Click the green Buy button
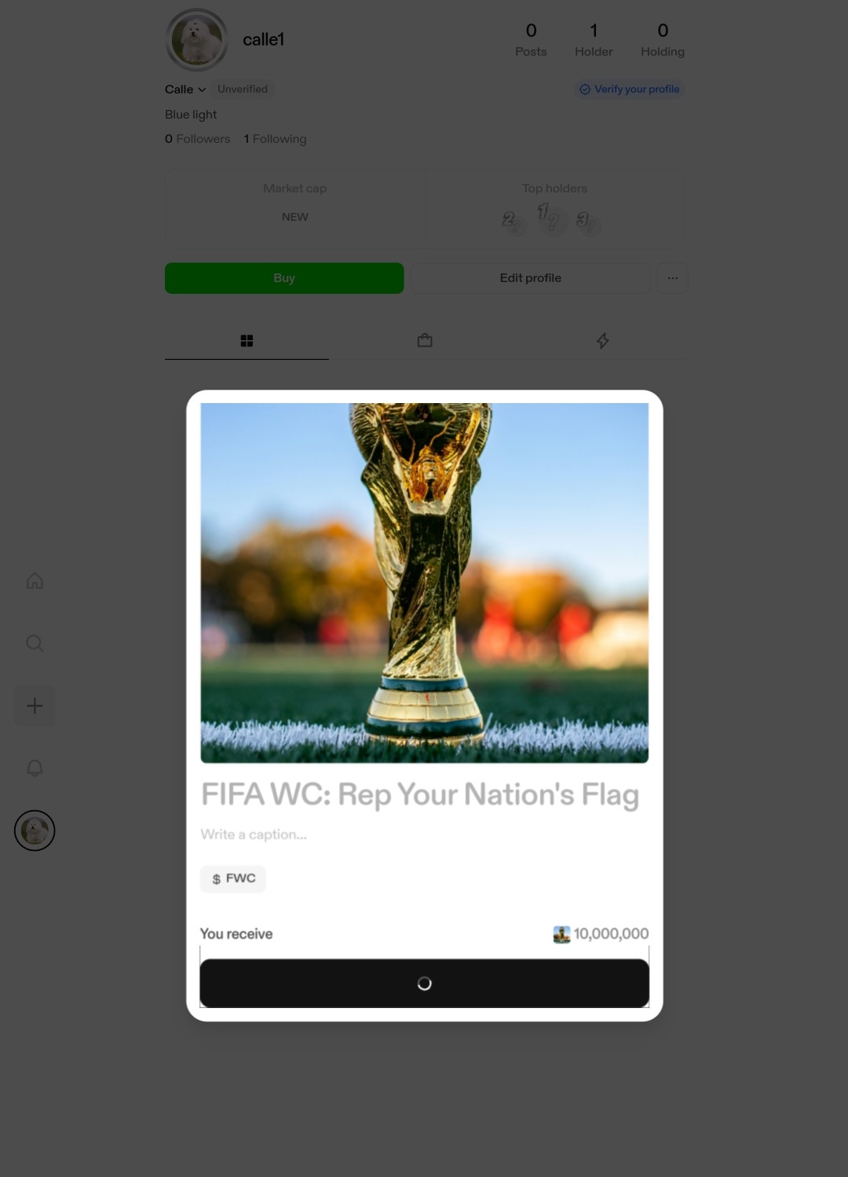This screenshot has width=848, height=1177. [x=284, y=278]
